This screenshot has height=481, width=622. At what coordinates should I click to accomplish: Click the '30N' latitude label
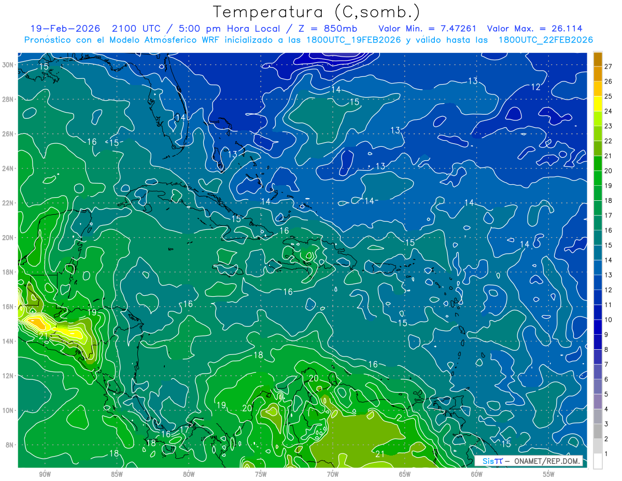[9, 64]
